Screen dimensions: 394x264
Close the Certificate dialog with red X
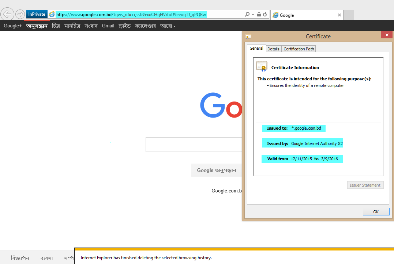point(387,35)
